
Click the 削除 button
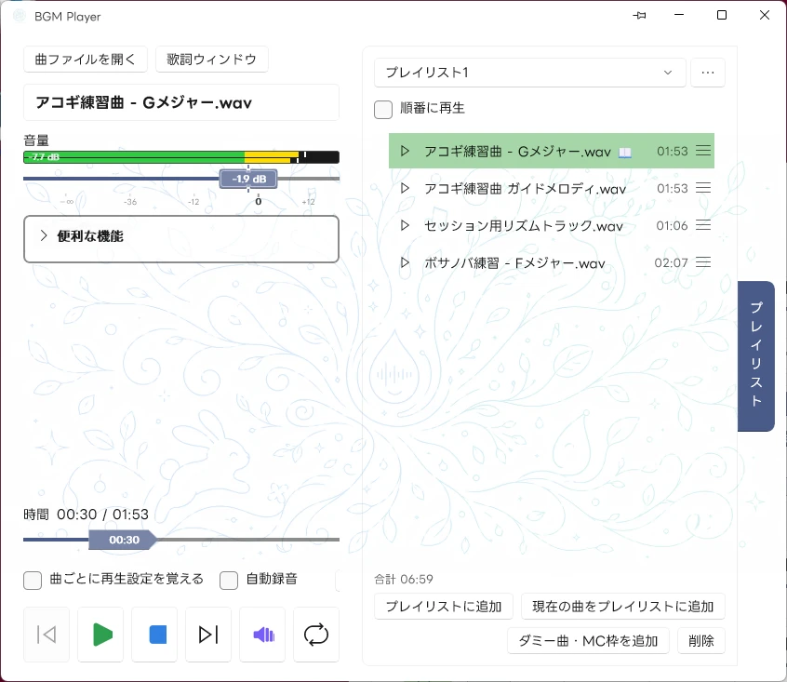pos(701,640)
